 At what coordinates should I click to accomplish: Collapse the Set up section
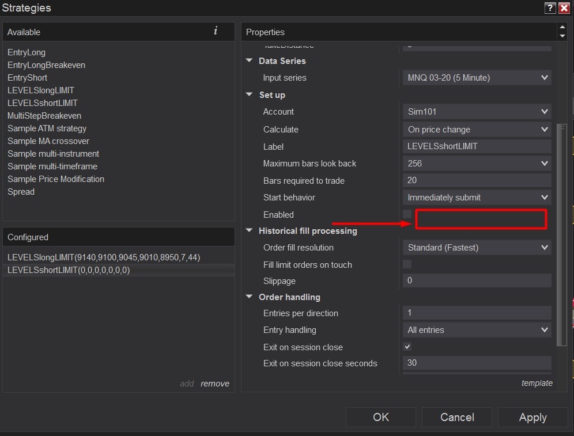[x=250, y=94]
